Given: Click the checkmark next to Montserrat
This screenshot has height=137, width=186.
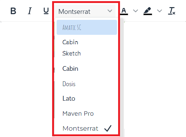Looking at the screenshot, I should pos(108,128).
